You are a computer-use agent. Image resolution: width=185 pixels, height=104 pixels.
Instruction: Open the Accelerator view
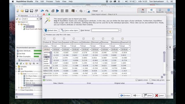click(x=169, y=11)
